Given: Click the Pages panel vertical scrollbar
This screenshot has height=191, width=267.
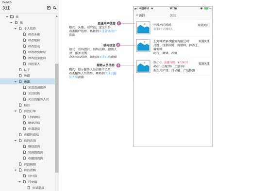Looking at the screenshot, I should point(57,118).
